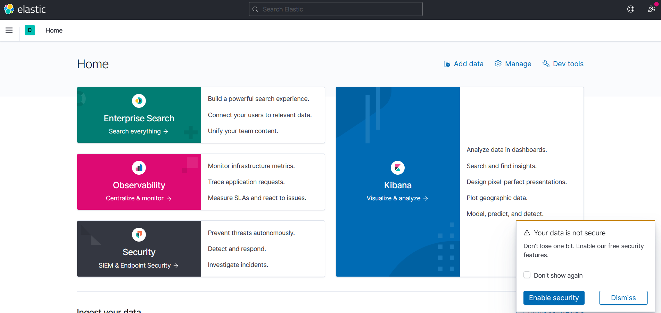The image size is (661, 313).
Task: Click the Dev tools wrench icon
Action: (x=546, y=64)
